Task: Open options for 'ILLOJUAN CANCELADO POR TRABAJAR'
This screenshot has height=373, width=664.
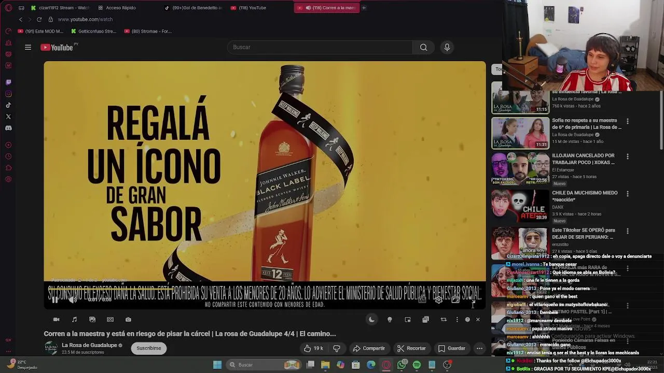Action: pyautogui.click(x=628, y=156)
